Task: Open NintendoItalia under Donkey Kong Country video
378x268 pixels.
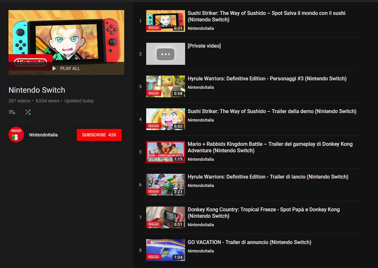Action: pyautogui.click(x=201, y=225)
